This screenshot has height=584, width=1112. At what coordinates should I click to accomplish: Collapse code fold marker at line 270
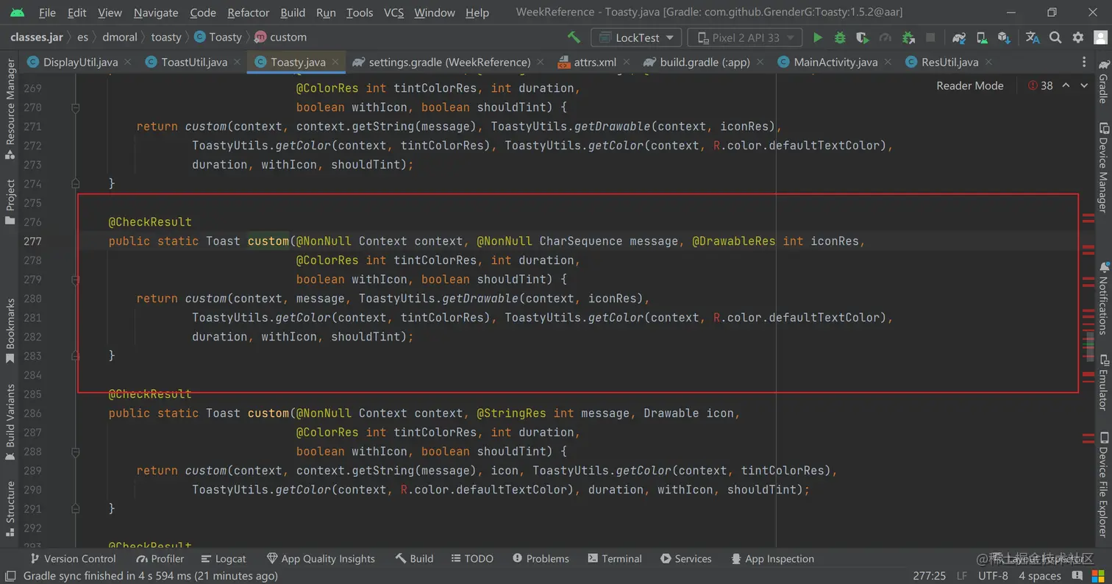[x=75, y=107]
